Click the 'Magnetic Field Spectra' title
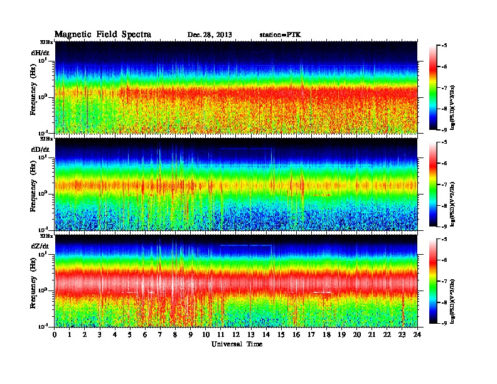This screenshot has width=497, height=384. pyautogui.click(x=103, y=35)
